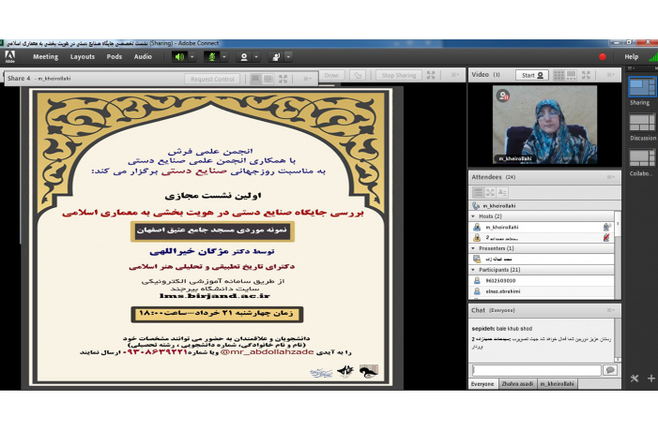Screen dimensions: 658x431
Task: Click the m_kheirollahi webcam video
Action: point(544,125)
